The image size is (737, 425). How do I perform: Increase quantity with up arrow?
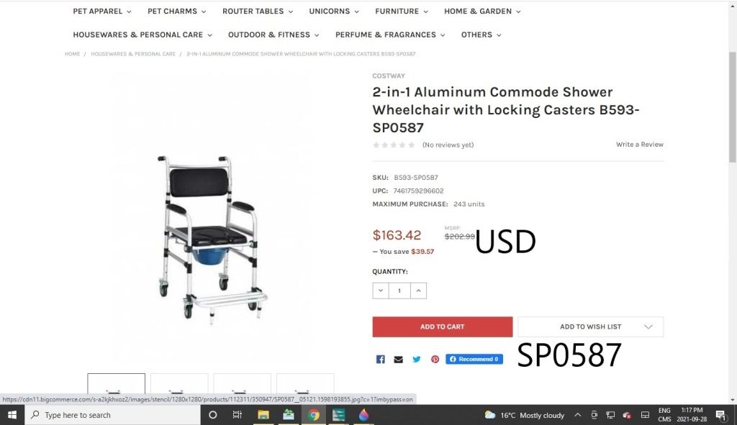coord(418,291)
